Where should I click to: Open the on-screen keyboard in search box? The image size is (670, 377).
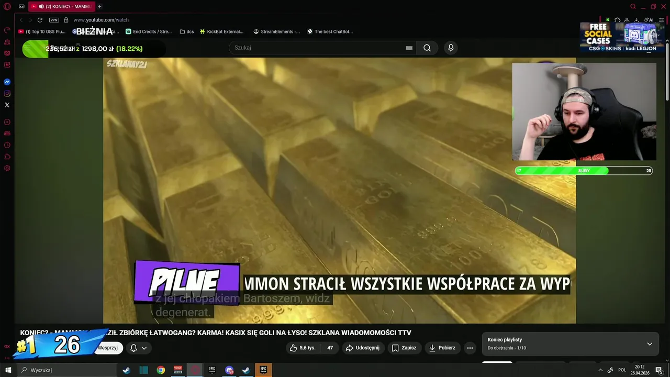409,48
